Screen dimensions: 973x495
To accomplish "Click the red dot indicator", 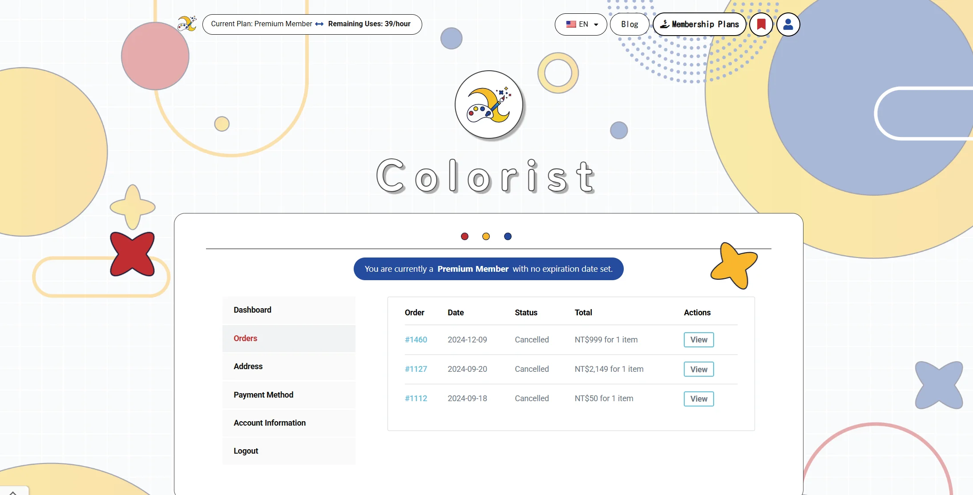I will (x=464, y=236).
